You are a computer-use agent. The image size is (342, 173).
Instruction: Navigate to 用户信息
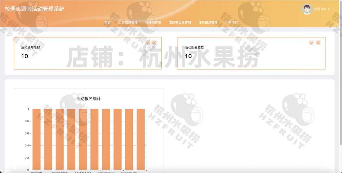coord(232,22)
